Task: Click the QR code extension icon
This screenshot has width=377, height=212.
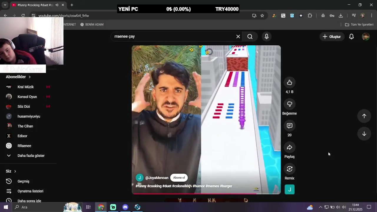Action: (x=283, y=16)
